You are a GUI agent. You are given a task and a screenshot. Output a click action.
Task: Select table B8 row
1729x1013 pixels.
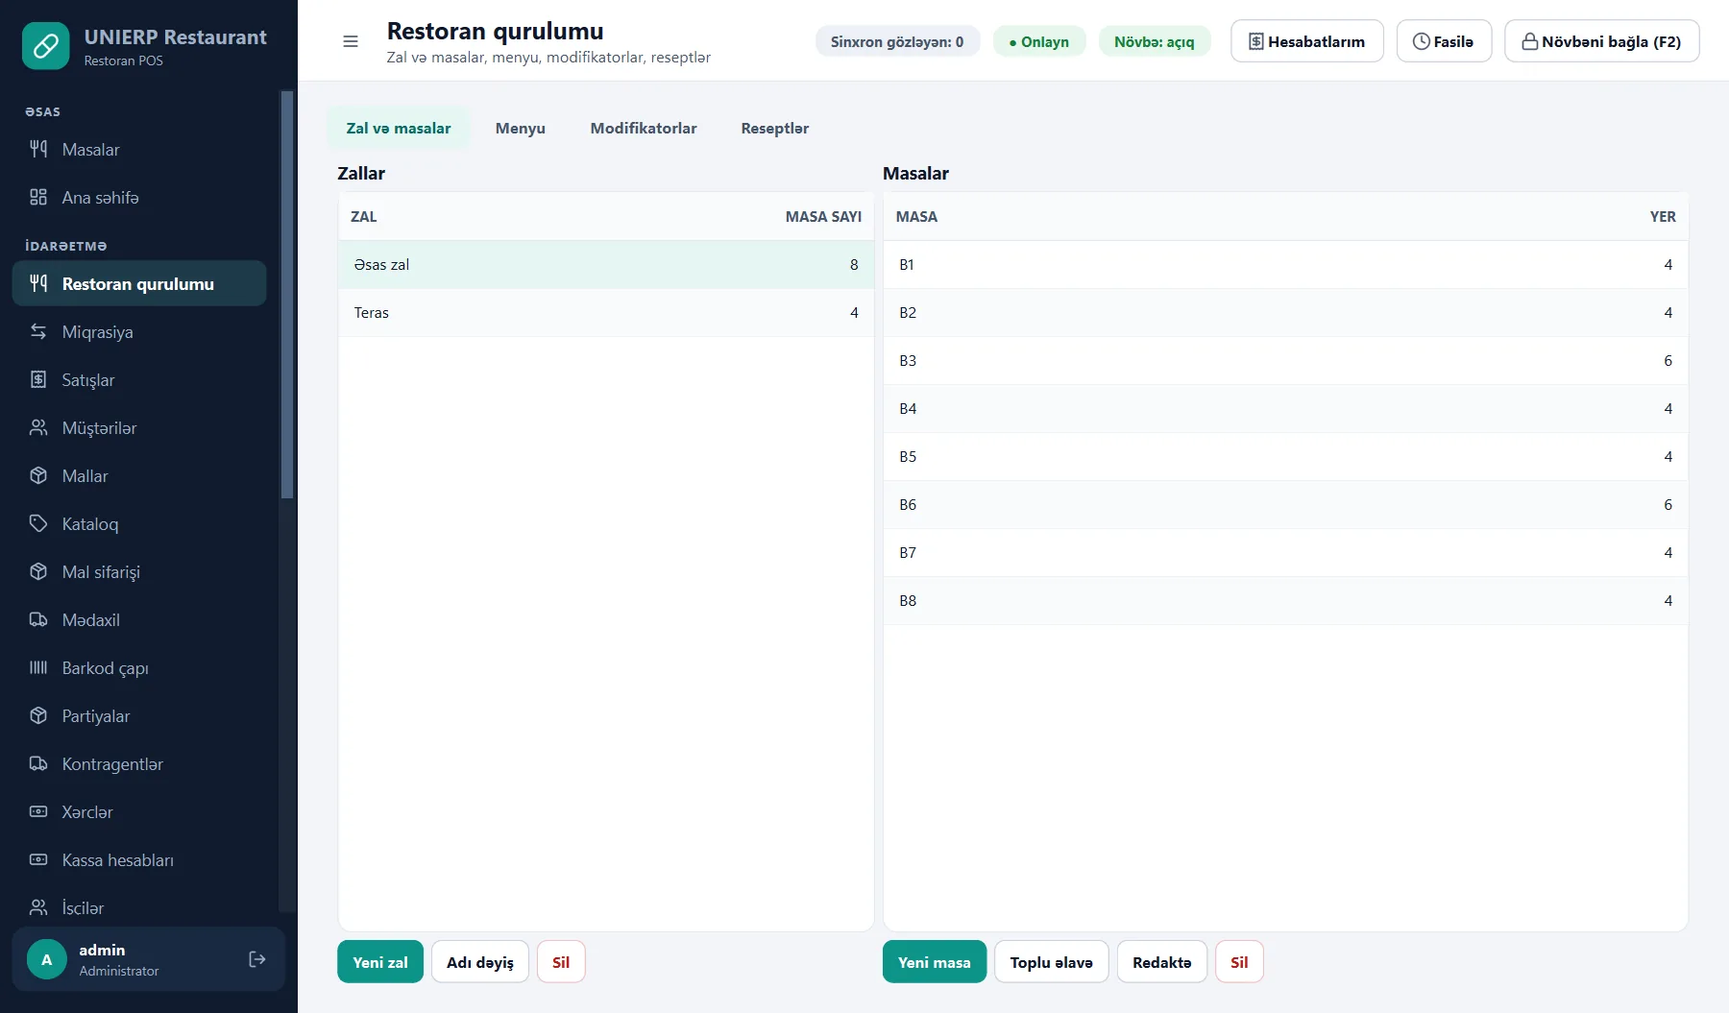pyautogui.click(x=1285, y=601)
